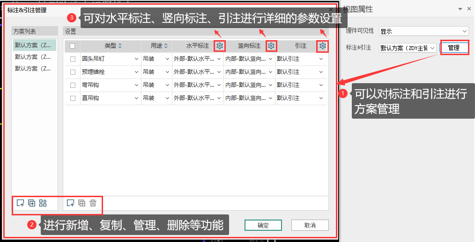Confirm with the 确定 button
The width and height of the screenshot is (475, 242).
point(263,225)
